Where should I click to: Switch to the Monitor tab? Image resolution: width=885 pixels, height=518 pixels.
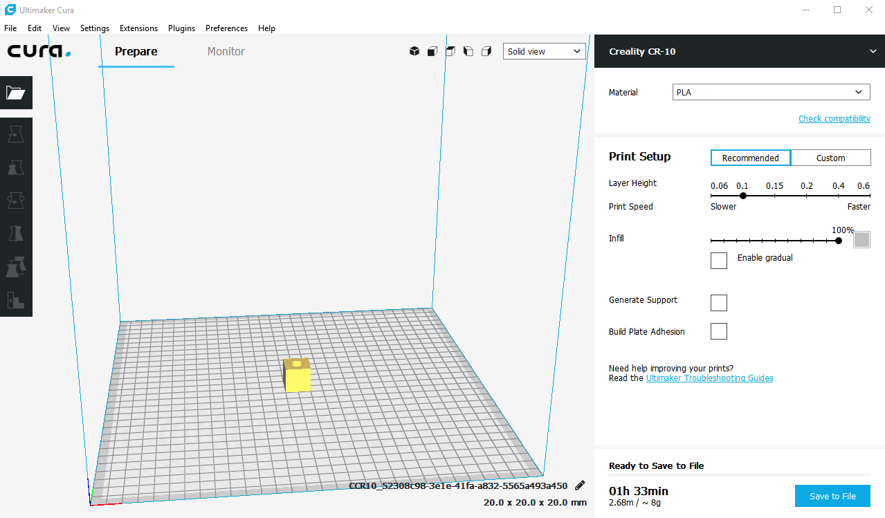[x=226, y=51]
